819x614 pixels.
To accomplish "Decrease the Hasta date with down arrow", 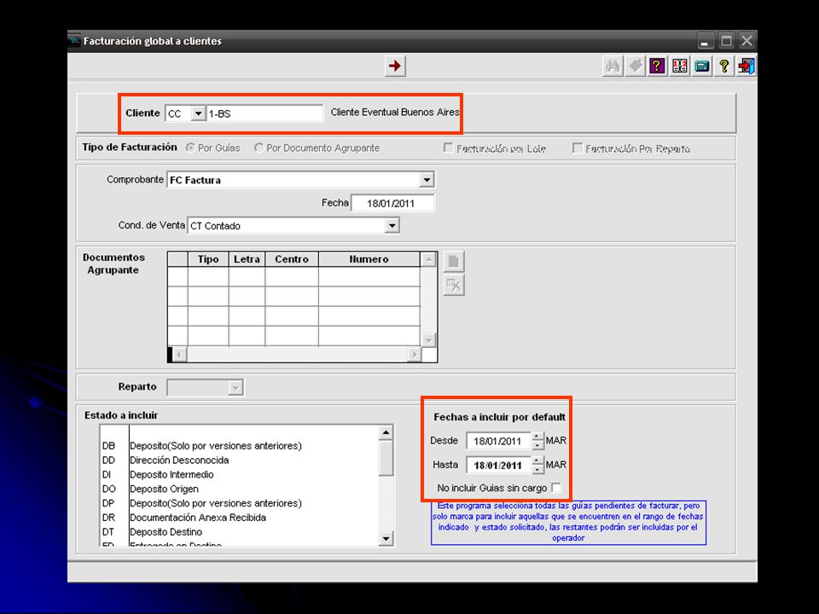I will pos(537,469).
